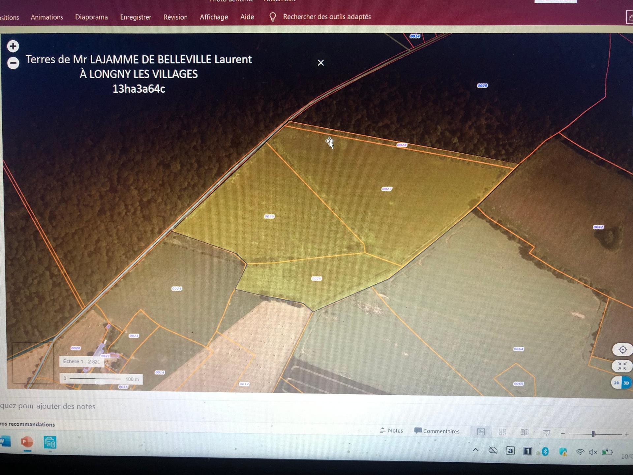Close the map title overlay X
This screenshot has height=475, width=633.
pos(320,63)
